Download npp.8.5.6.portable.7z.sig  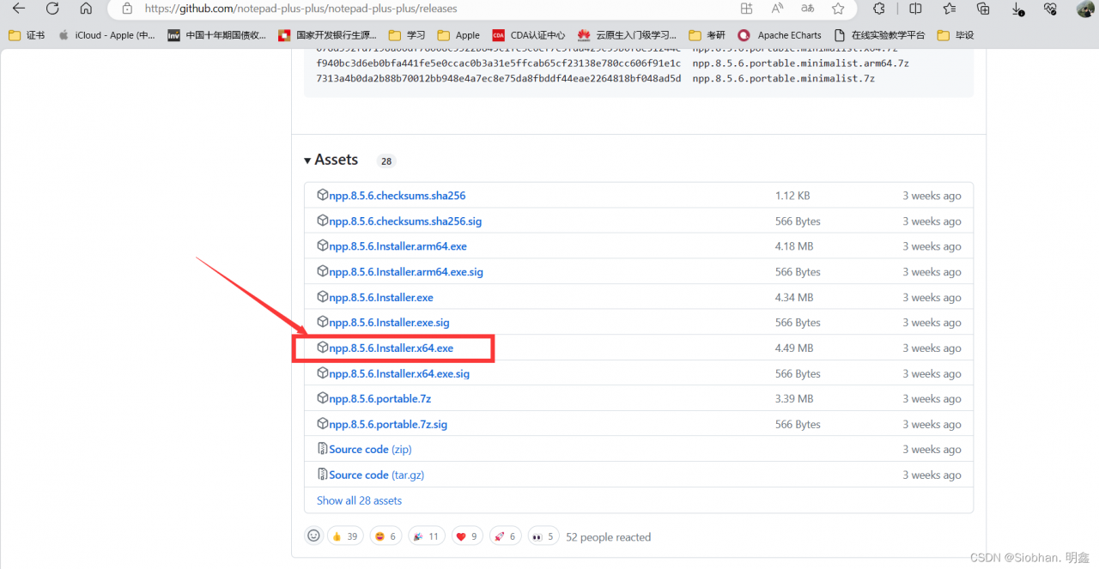pyautogui.click(x=388, y=425)
